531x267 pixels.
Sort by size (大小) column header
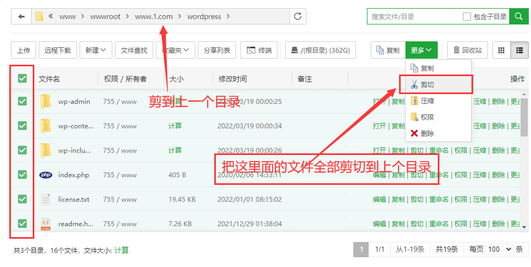click(177, 79)
